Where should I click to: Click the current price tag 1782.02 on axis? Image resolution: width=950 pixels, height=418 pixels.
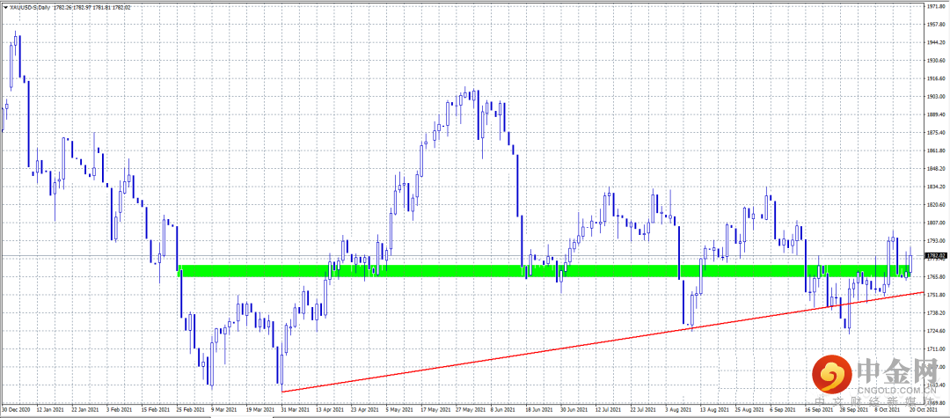pyautogui.click(x=938, y=256)
